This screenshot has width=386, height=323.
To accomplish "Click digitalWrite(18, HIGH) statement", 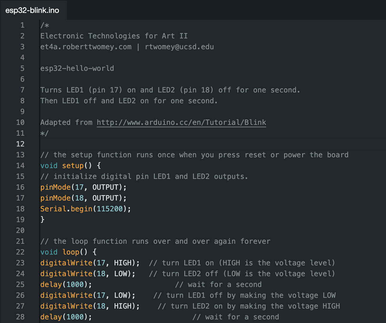I will [x=90, y=306].
